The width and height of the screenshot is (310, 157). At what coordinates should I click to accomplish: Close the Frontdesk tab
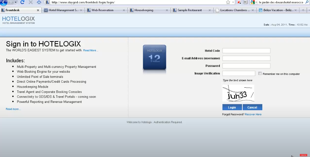[38, 10]
